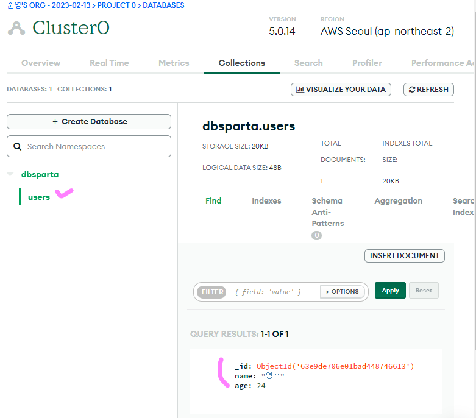476x418 pixels.
Task: Open the Profiler tab
Action: click(367, 63)
